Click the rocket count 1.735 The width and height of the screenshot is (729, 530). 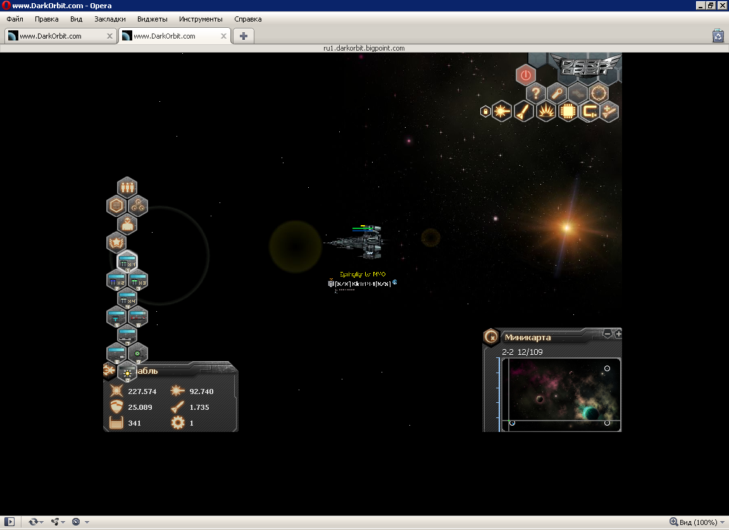[199, 407]
